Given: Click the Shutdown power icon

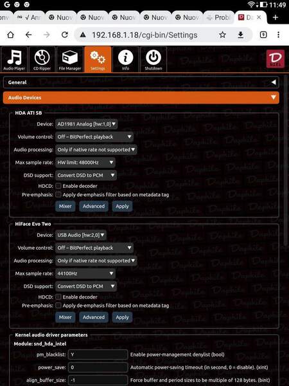Looking at the screenshot, I should point(153,59).
